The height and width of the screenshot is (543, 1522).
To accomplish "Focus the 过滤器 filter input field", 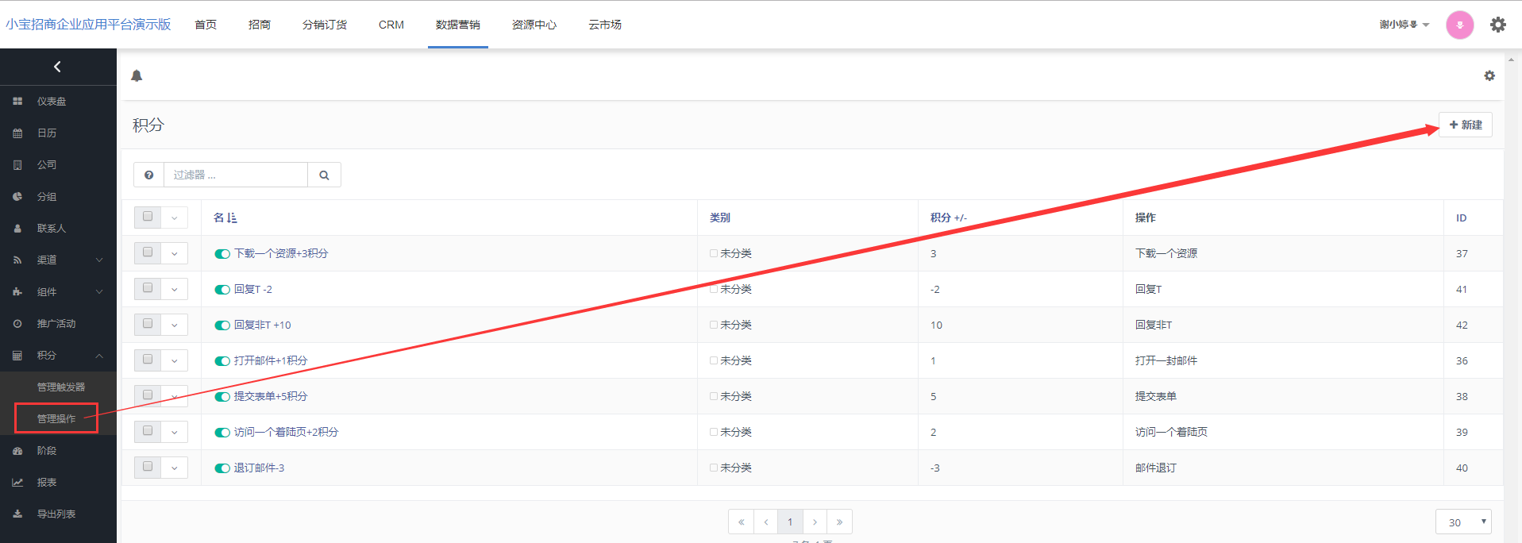I will point(235,175).
